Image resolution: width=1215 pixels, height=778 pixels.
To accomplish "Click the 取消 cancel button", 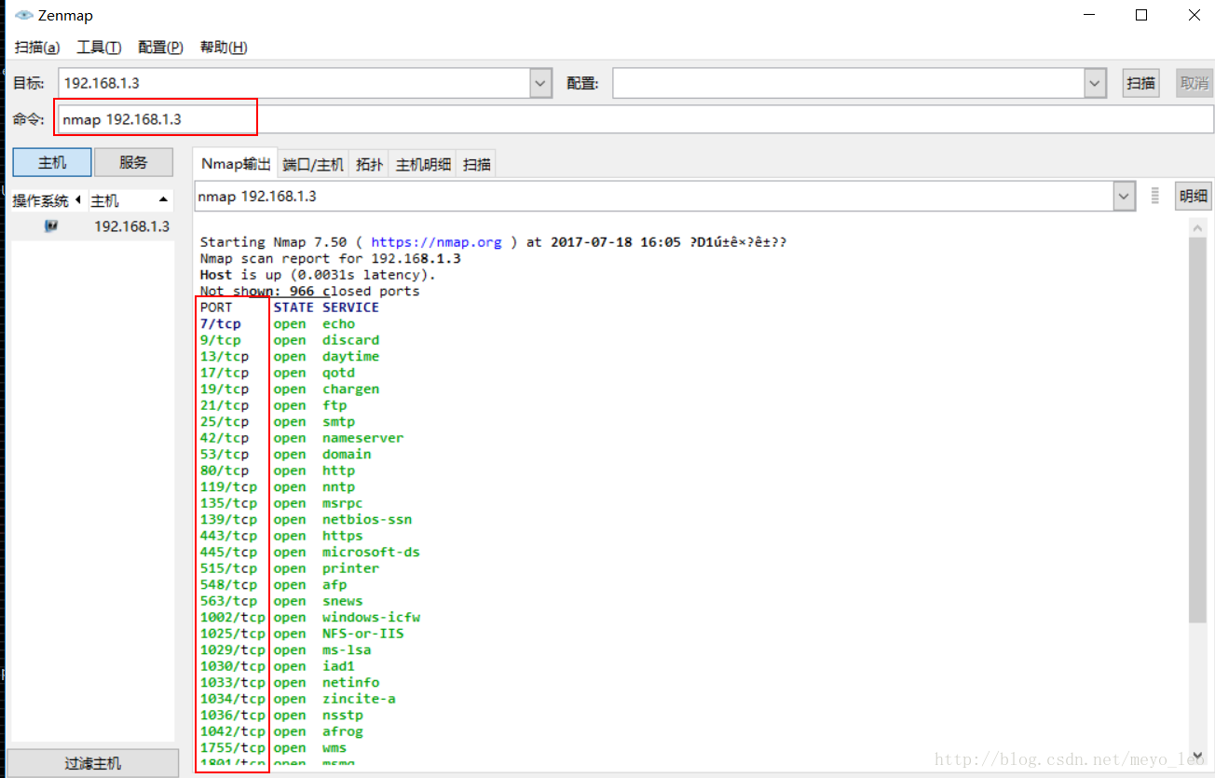I will pos(1195,83).
